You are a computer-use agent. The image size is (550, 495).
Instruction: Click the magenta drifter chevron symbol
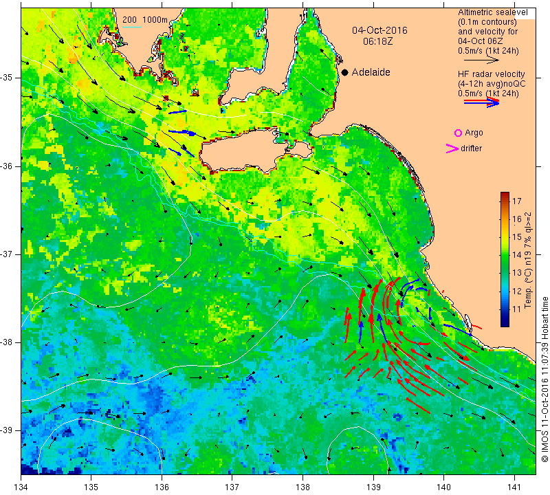coord(452,148)
